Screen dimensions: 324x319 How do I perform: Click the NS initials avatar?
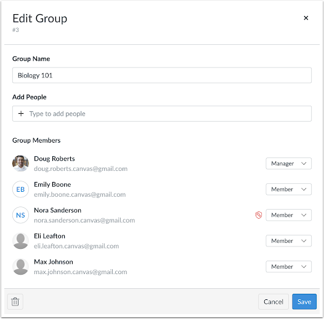(x=20, y=215)
